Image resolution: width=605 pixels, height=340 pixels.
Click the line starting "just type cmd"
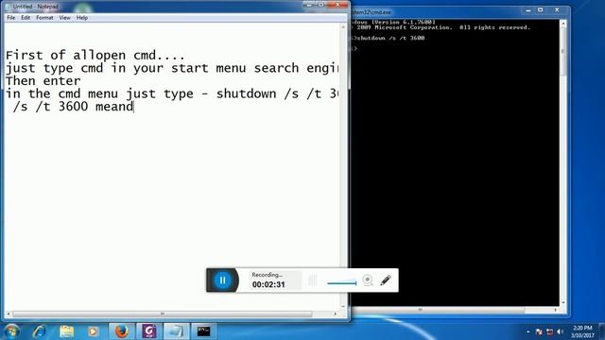coord(172,69)
